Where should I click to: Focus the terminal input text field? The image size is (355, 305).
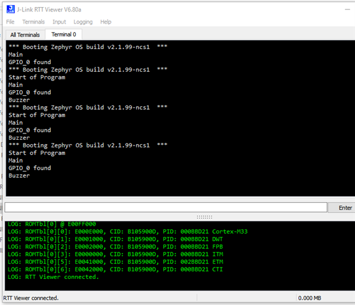(166, 207)
